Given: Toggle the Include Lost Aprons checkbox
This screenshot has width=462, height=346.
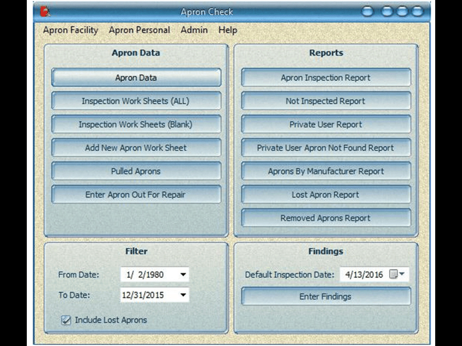Looking at the screenshot, I should click(x=66, y=320).
